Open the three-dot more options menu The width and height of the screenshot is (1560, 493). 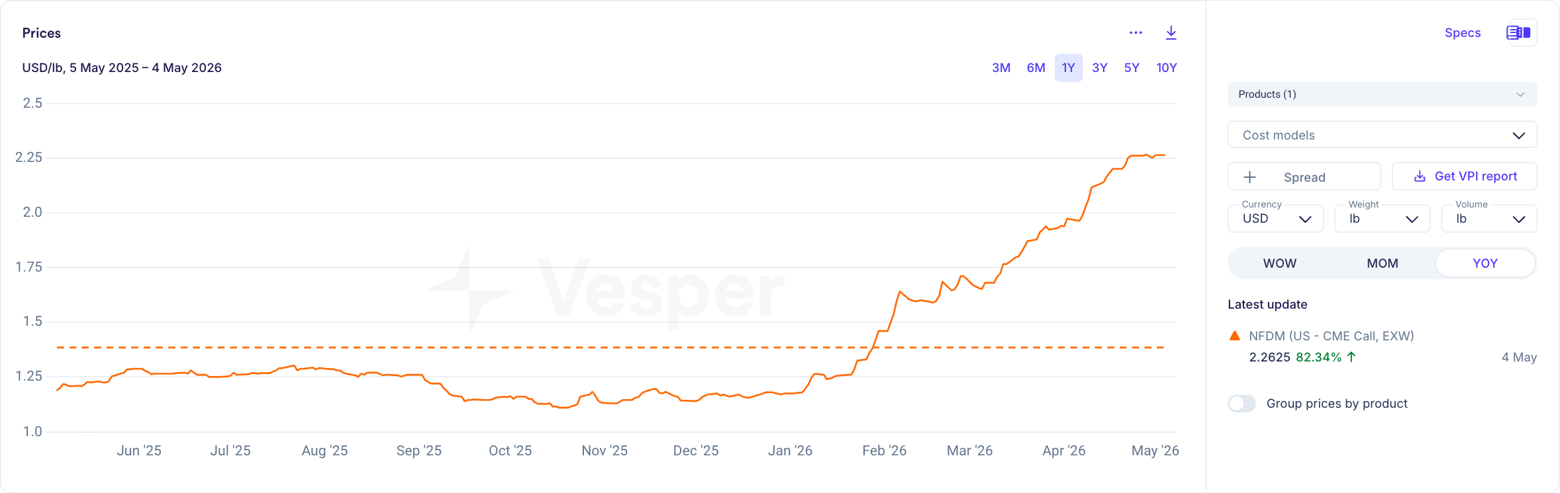tap(1136, 32)
